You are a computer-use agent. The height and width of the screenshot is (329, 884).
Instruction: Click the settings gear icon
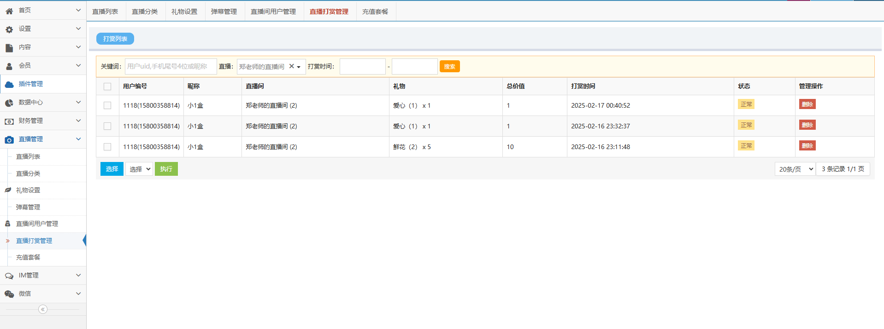pos(9,29)
